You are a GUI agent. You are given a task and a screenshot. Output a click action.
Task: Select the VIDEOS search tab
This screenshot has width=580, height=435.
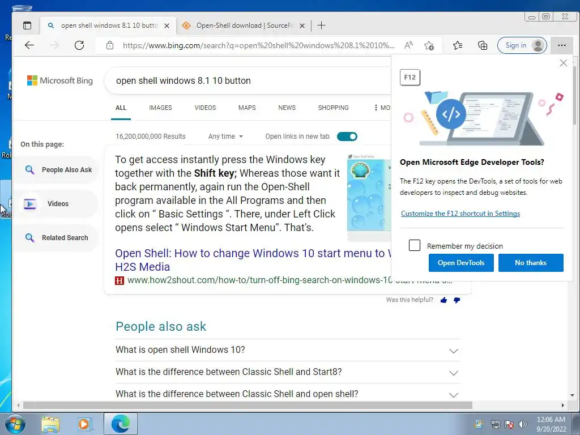point(205,108)
